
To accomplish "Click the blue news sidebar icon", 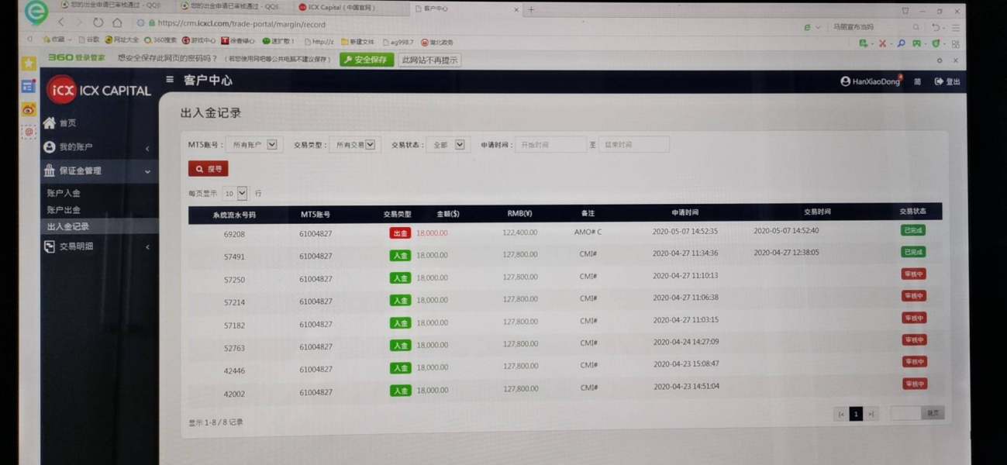I will 29,86.
